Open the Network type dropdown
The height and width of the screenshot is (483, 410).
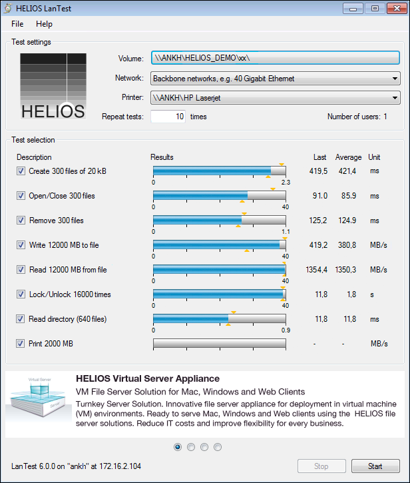tap(275, 78)
